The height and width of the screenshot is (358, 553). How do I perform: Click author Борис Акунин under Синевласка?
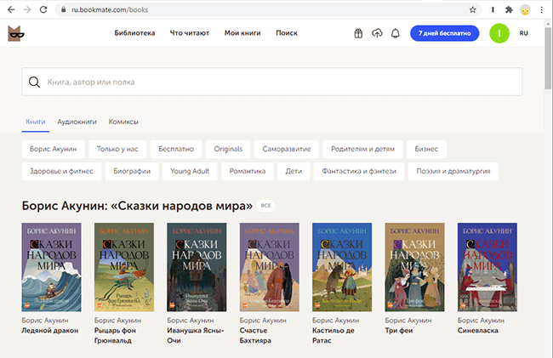coord(481,321)
